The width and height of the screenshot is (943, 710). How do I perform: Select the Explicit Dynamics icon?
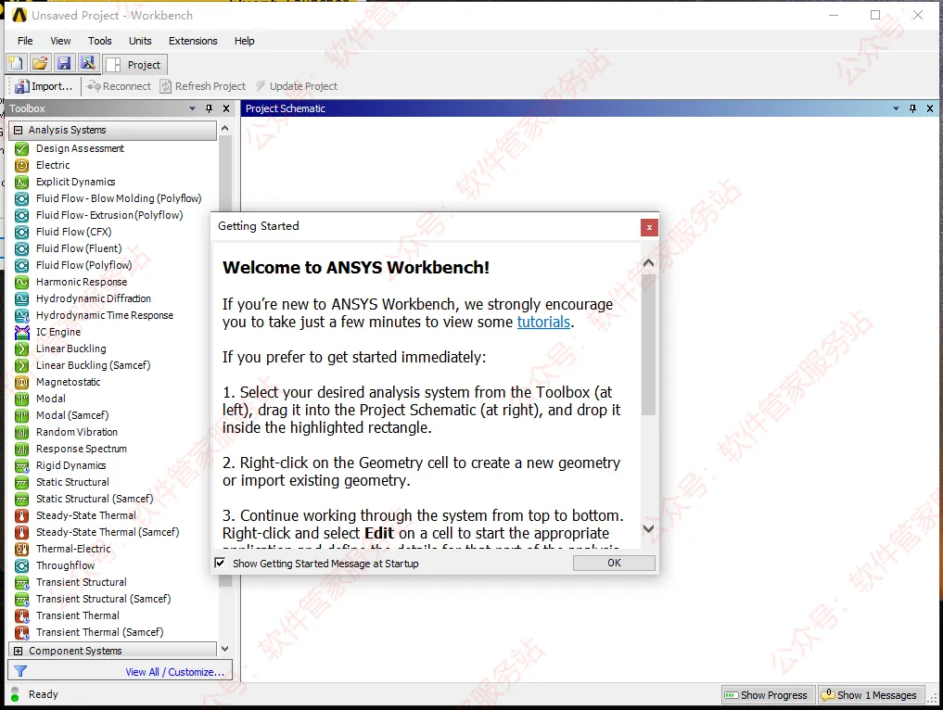[x=21, y=183]
